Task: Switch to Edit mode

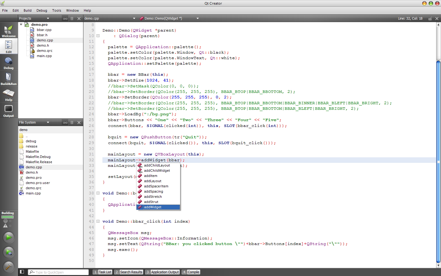Action: coord(9,47)
